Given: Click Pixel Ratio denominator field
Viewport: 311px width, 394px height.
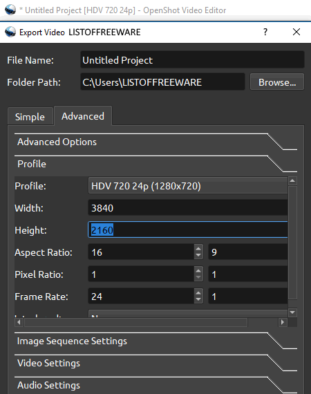Looking at the screenshot, I should pyautogui.click(x=248, y=274).
